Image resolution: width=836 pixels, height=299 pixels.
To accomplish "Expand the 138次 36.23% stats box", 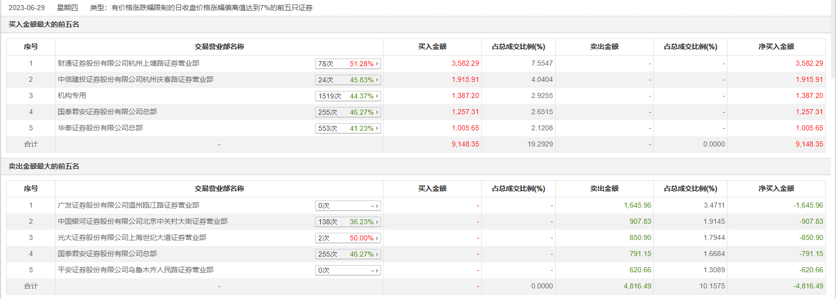I will [x=348, y=222].
